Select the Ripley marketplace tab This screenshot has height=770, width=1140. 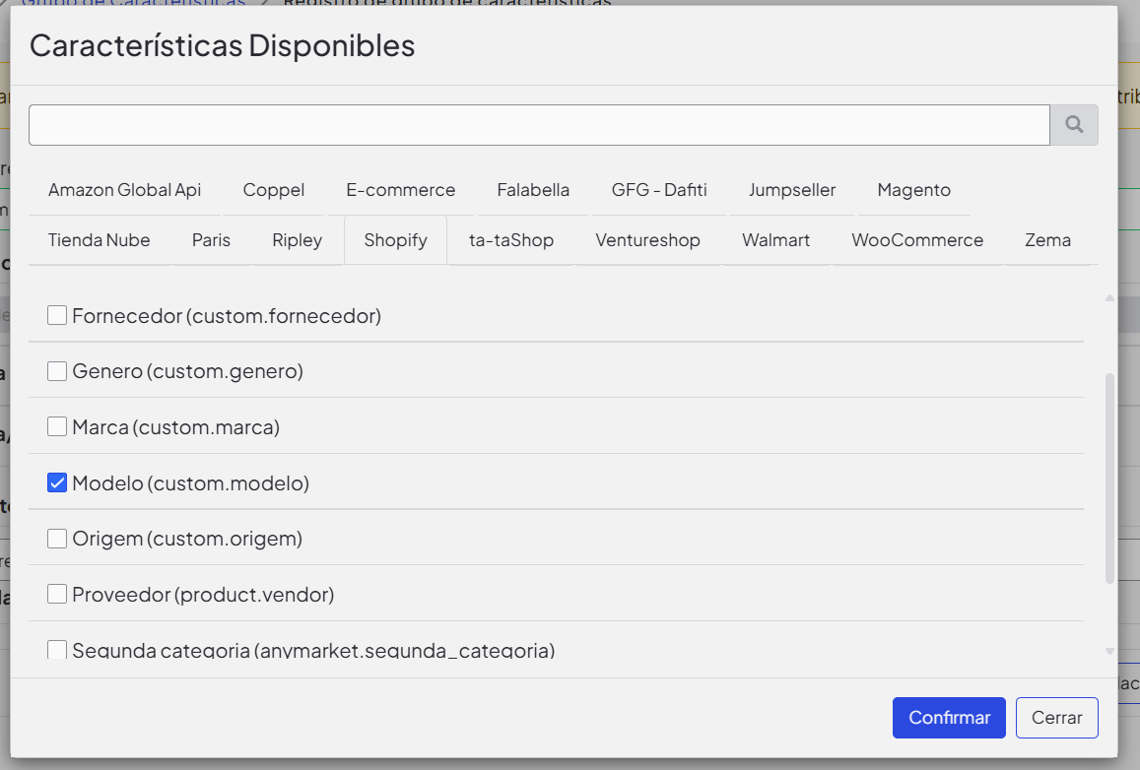click(297, 240)
